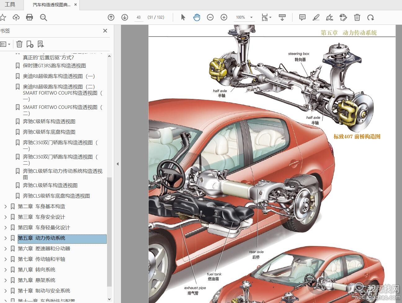
Task: Open bookmark 奥迪R8超级跑车构造透视图（二）
Action: tap(59, 87)
